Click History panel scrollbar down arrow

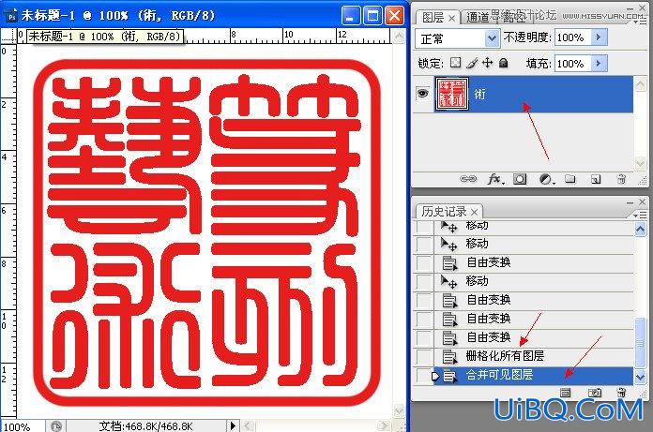point(640,377)
